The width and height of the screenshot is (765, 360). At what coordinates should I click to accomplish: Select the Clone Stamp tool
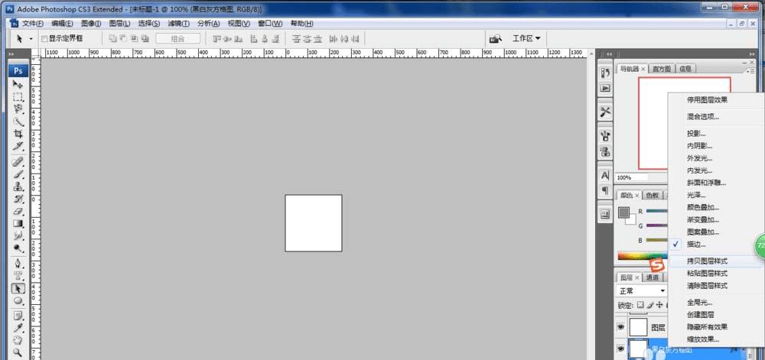point(18,186)
